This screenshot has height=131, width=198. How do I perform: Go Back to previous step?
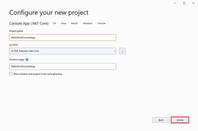coord(161,120)
